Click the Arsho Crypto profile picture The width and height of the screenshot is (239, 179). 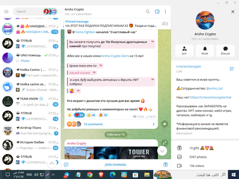click(205, 20)
